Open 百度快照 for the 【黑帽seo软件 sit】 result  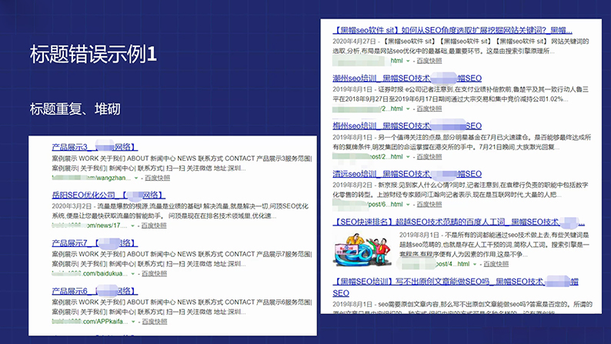429,61
